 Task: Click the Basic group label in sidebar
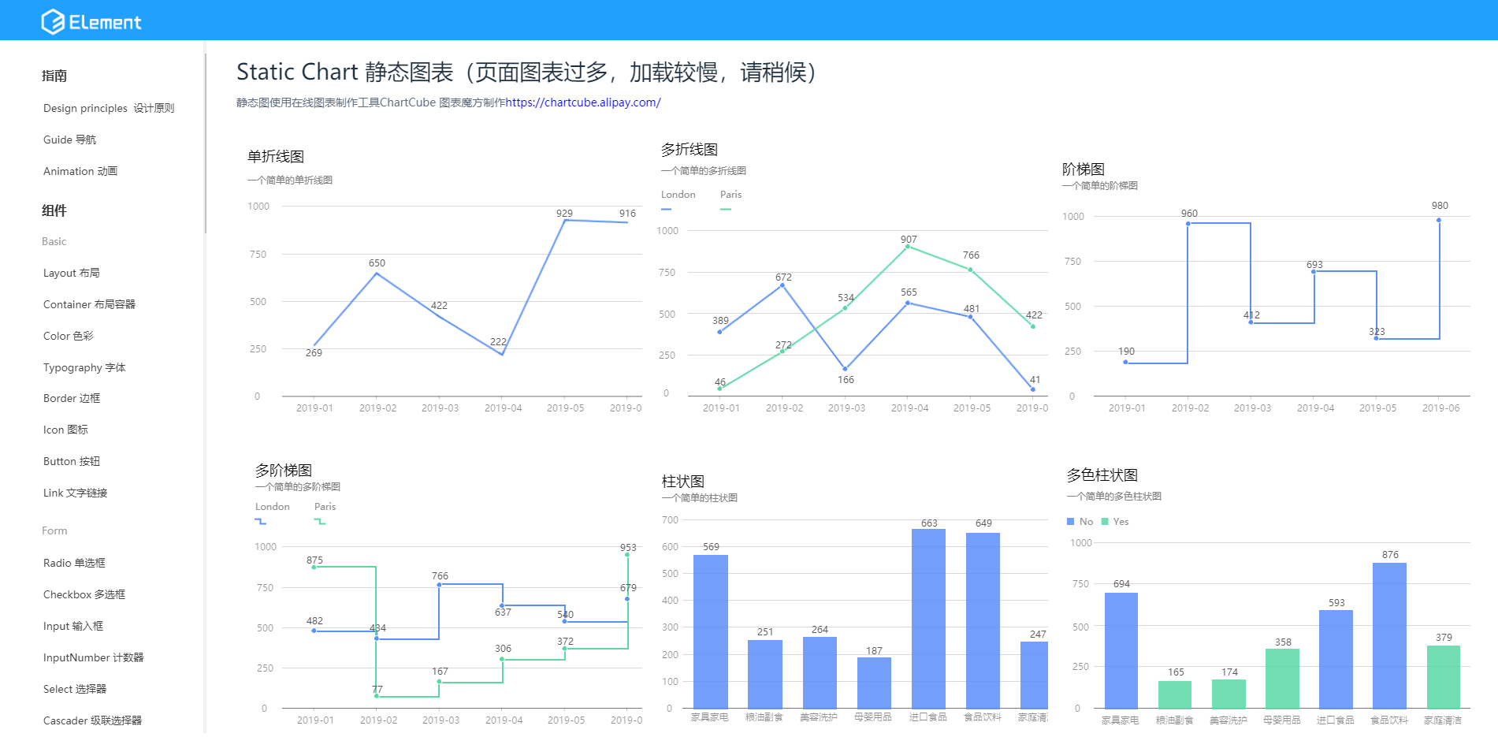(54, 241)
